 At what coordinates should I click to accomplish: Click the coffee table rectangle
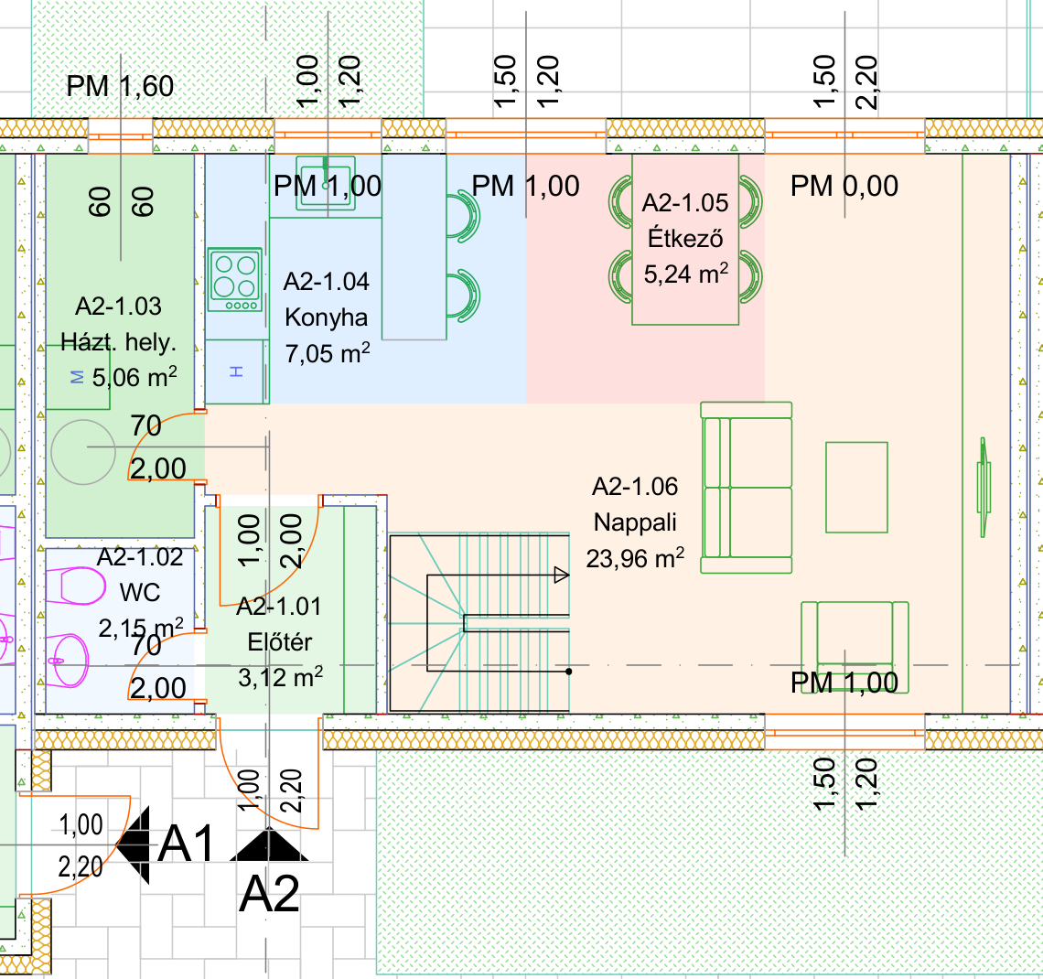click(856, 488)
